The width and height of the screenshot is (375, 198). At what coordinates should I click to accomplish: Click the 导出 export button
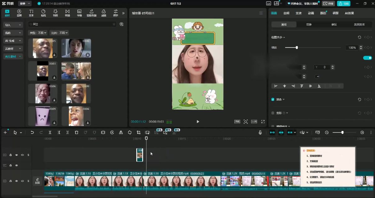(x=344, y=3)
